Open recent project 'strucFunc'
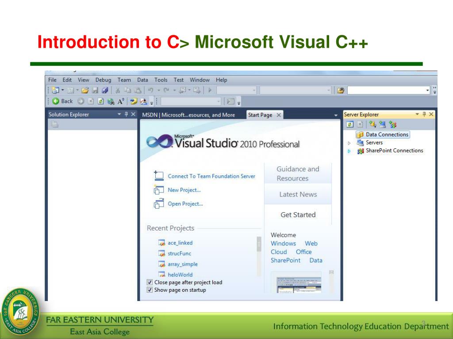Screen dimensions: 453x339 179,253
